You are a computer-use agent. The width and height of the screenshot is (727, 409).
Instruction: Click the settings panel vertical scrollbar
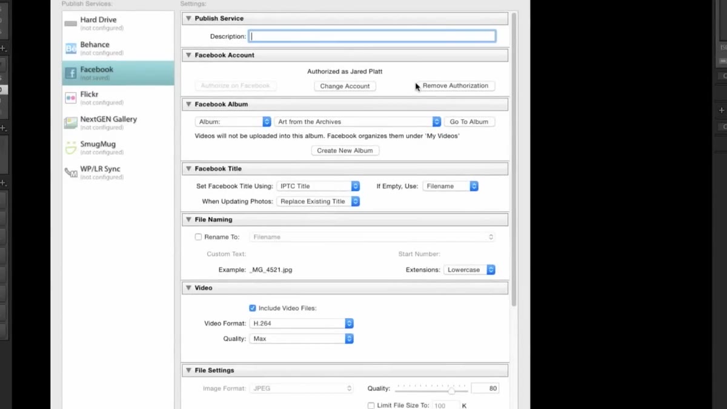514,159
